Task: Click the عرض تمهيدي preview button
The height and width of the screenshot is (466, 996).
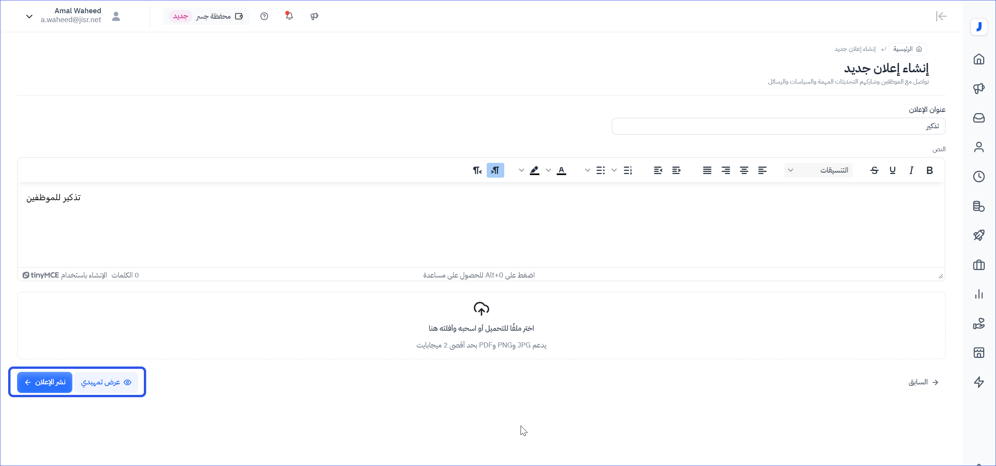Action: (x=106, y=382)
